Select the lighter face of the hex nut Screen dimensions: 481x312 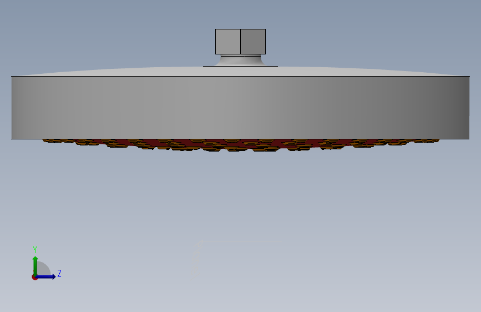click(228, 42)
